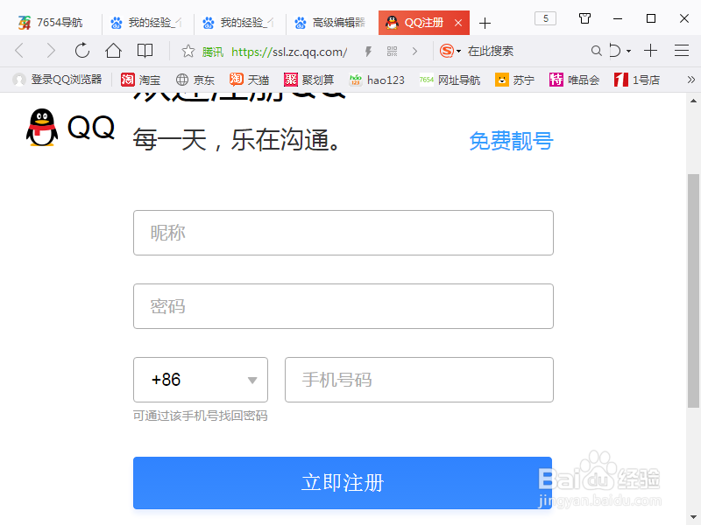This screenshot has width=701, height=525.
Task: Close the QQ注册 tab
Action: (458, 23)
